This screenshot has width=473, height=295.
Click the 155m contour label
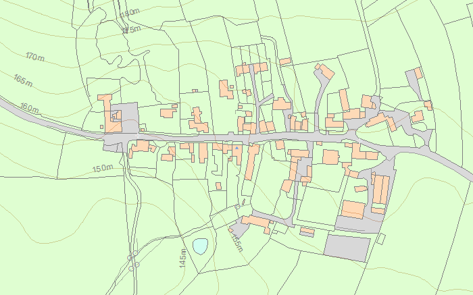236,243
